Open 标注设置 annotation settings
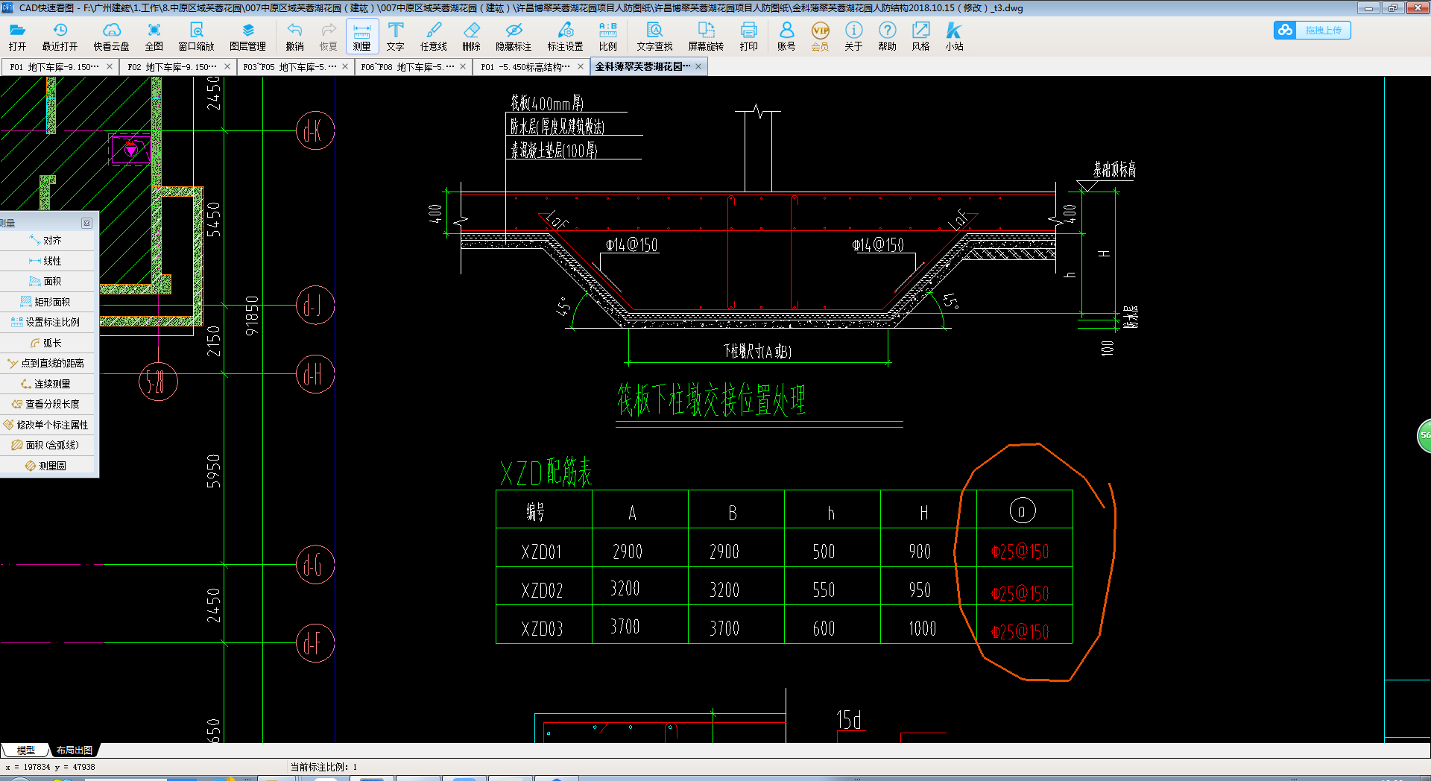The image size is (1431, 781). [x=566, y=37]
